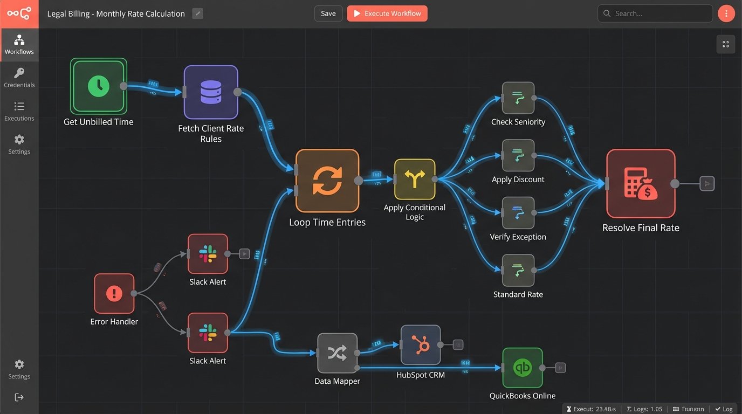Click the Get Unbilled Time clock trigger
Viewport: 742px width, 414px height.
click(98, 86)
